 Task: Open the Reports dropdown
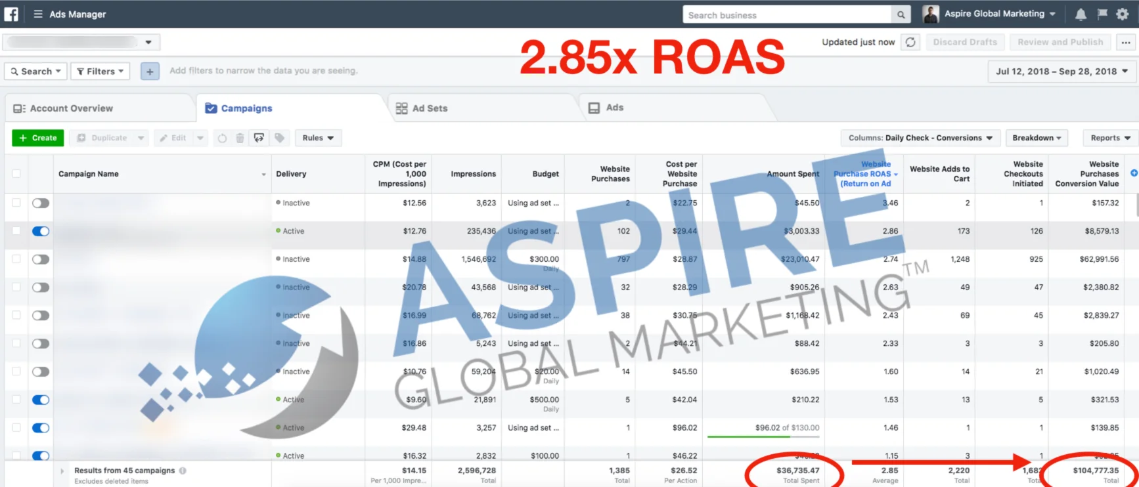[x=1110, y=138]
